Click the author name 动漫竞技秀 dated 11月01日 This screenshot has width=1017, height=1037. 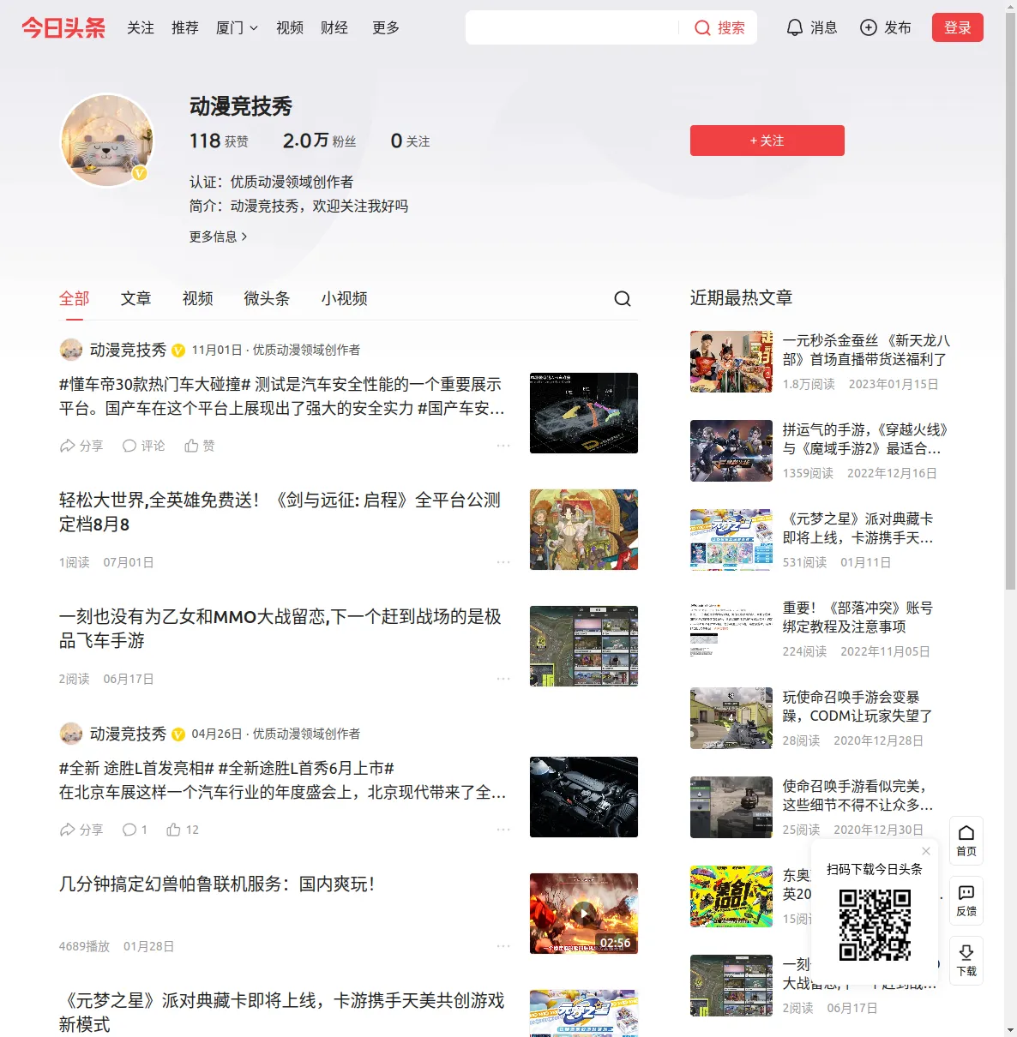coord(128,350)
